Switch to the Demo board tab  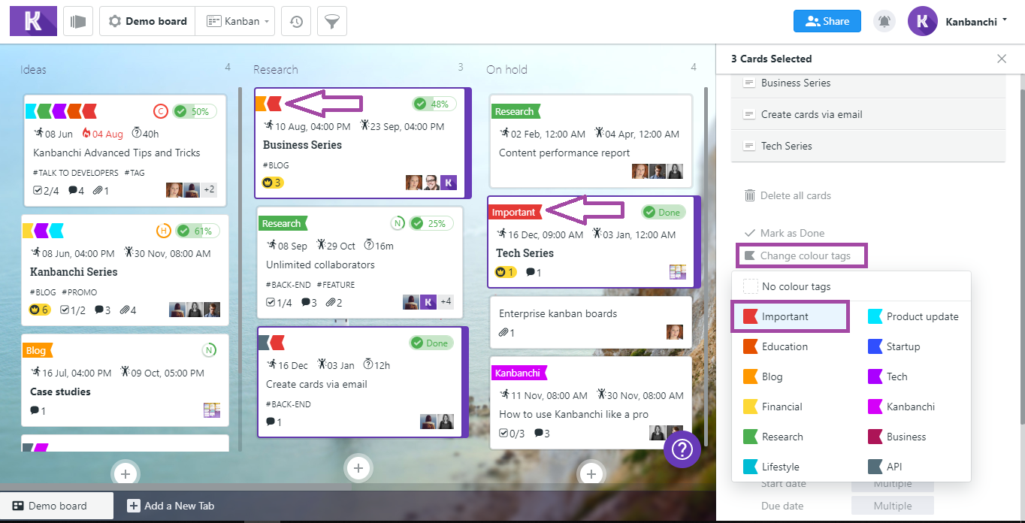57,506
